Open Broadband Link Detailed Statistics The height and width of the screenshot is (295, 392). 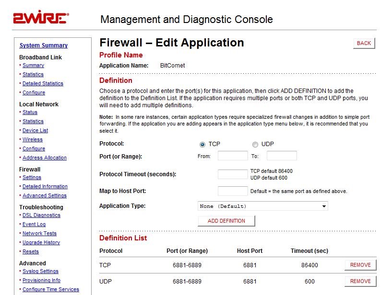43,83
